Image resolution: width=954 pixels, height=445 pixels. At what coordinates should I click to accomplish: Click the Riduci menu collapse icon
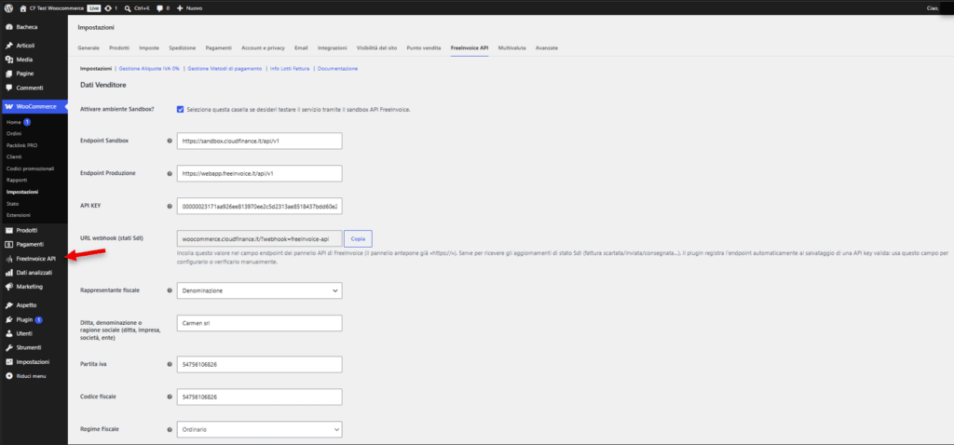point(9,376)
